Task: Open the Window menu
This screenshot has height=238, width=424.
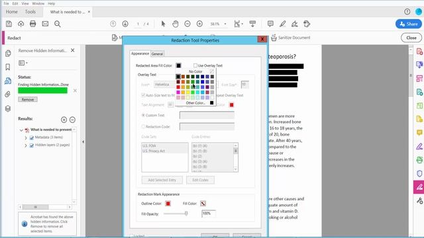Action: pos(38,3)
